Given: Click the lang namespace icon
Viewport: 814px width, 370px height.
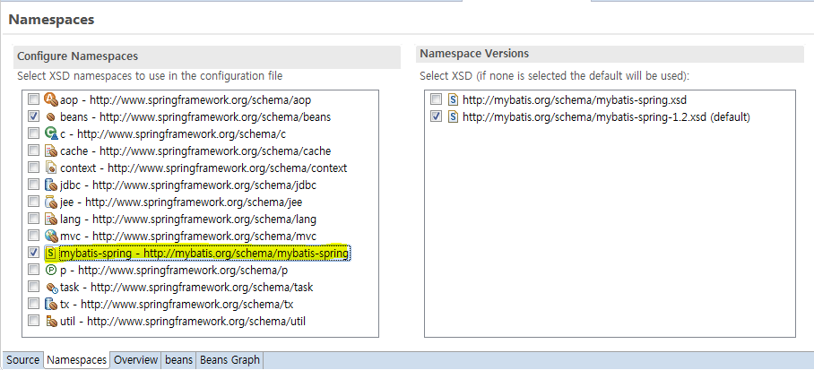Looking at the screenshot, I should (x=50, y=219).
